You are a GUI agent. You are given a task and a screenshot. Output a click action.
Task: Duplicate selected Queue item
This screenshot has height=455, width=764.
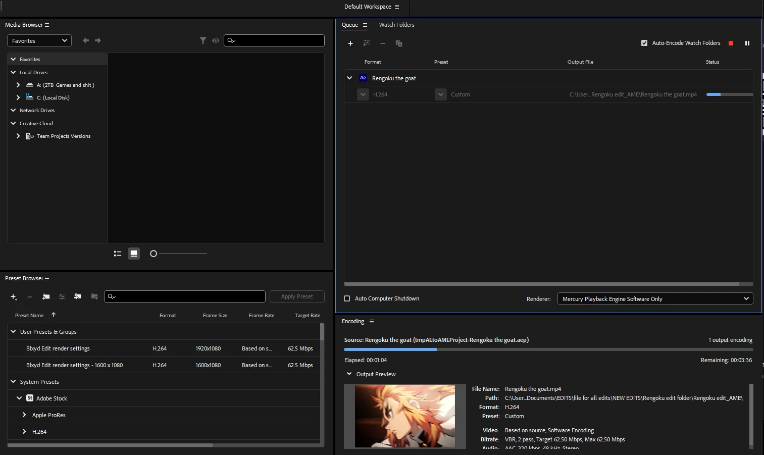click(399, 43)
